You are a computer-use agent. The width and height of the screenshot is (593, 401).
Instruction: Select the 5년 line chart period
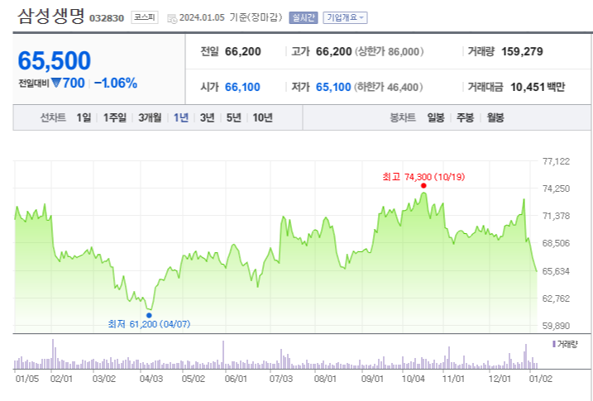click(234, 117)
